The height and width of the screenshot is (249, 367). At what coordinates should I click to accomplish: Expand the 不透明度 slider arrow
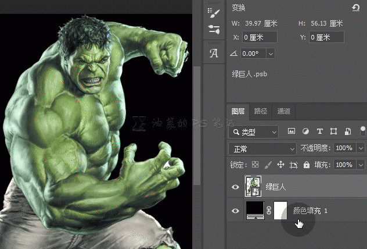pyautogui.click(x=361, y=148)
